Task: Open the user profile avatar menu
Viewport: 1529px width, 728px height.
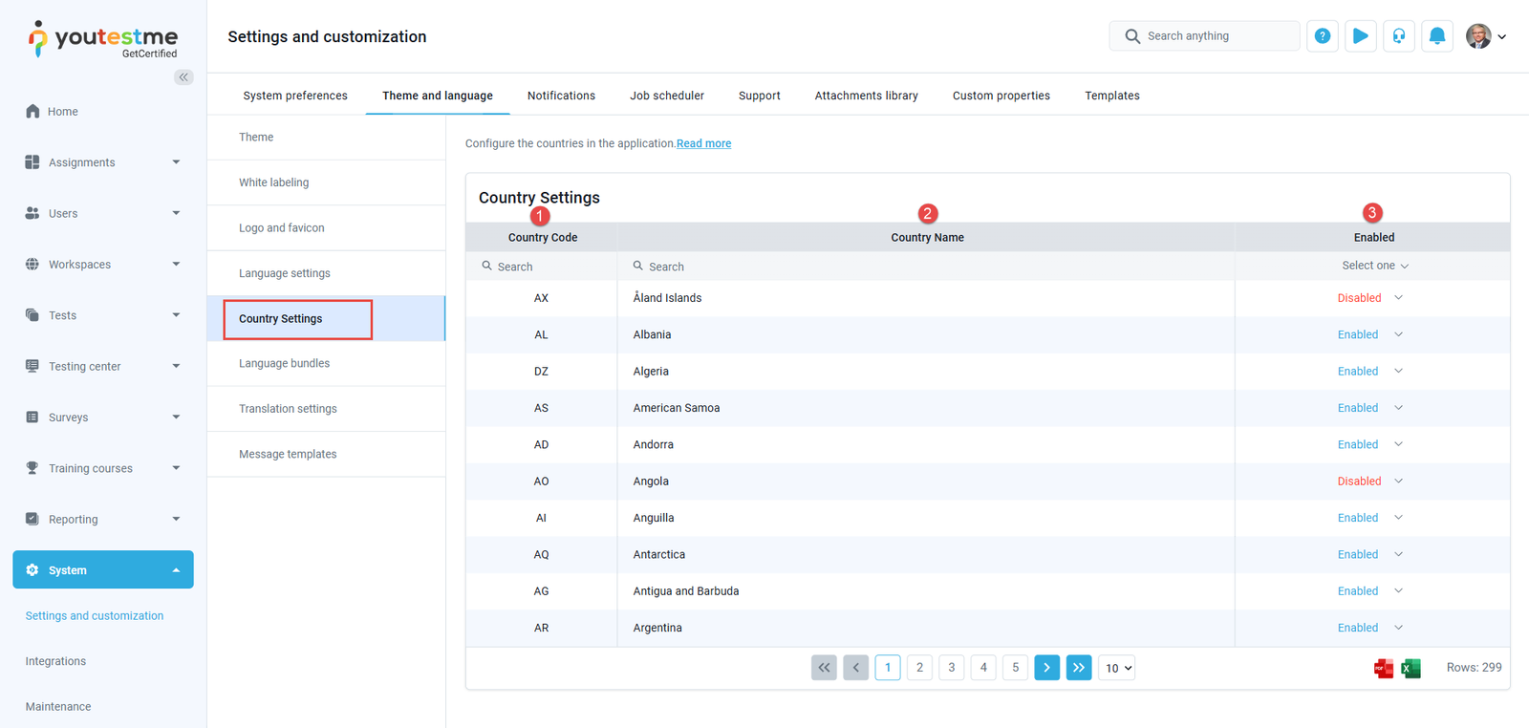Action: pos(1485,36)
